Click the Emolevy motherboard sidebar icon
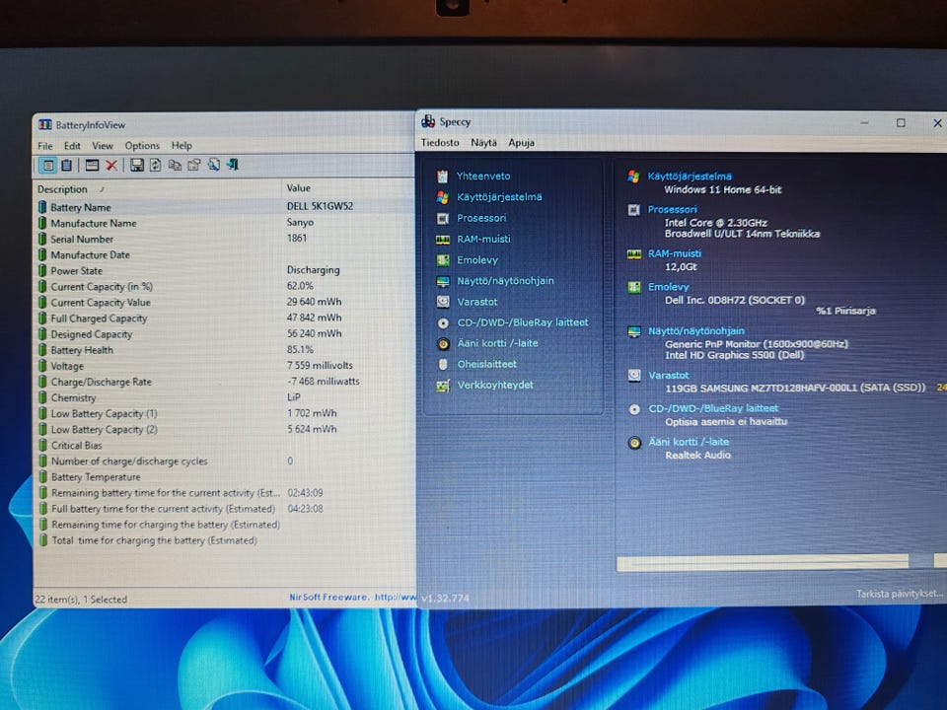The width and height of the screenshot is (947, 710). [x=443, y=260]
